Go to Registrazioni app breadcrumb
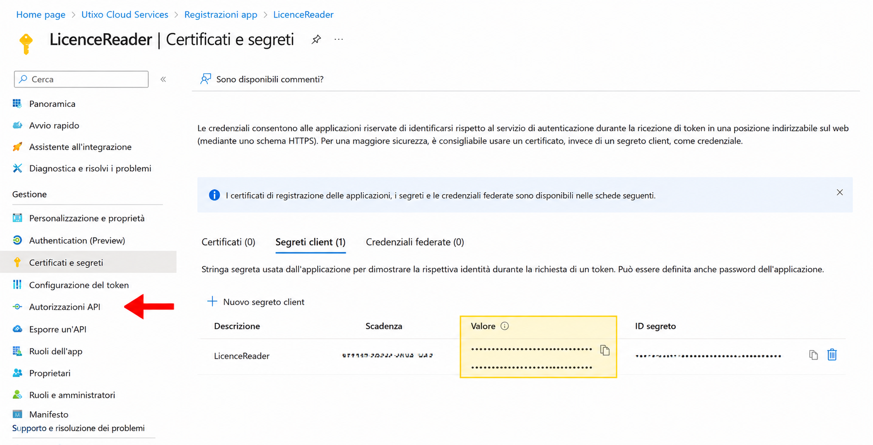This screenshot has width=873, height=445. point(221,14)
